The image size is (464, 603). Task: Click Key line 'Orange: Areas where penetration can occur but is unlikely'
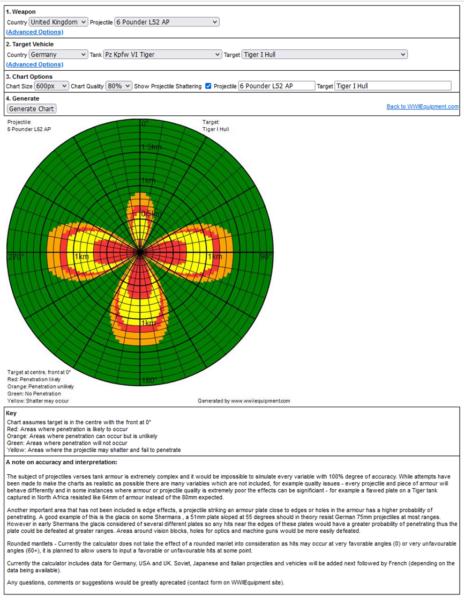(x=82, y=436)
